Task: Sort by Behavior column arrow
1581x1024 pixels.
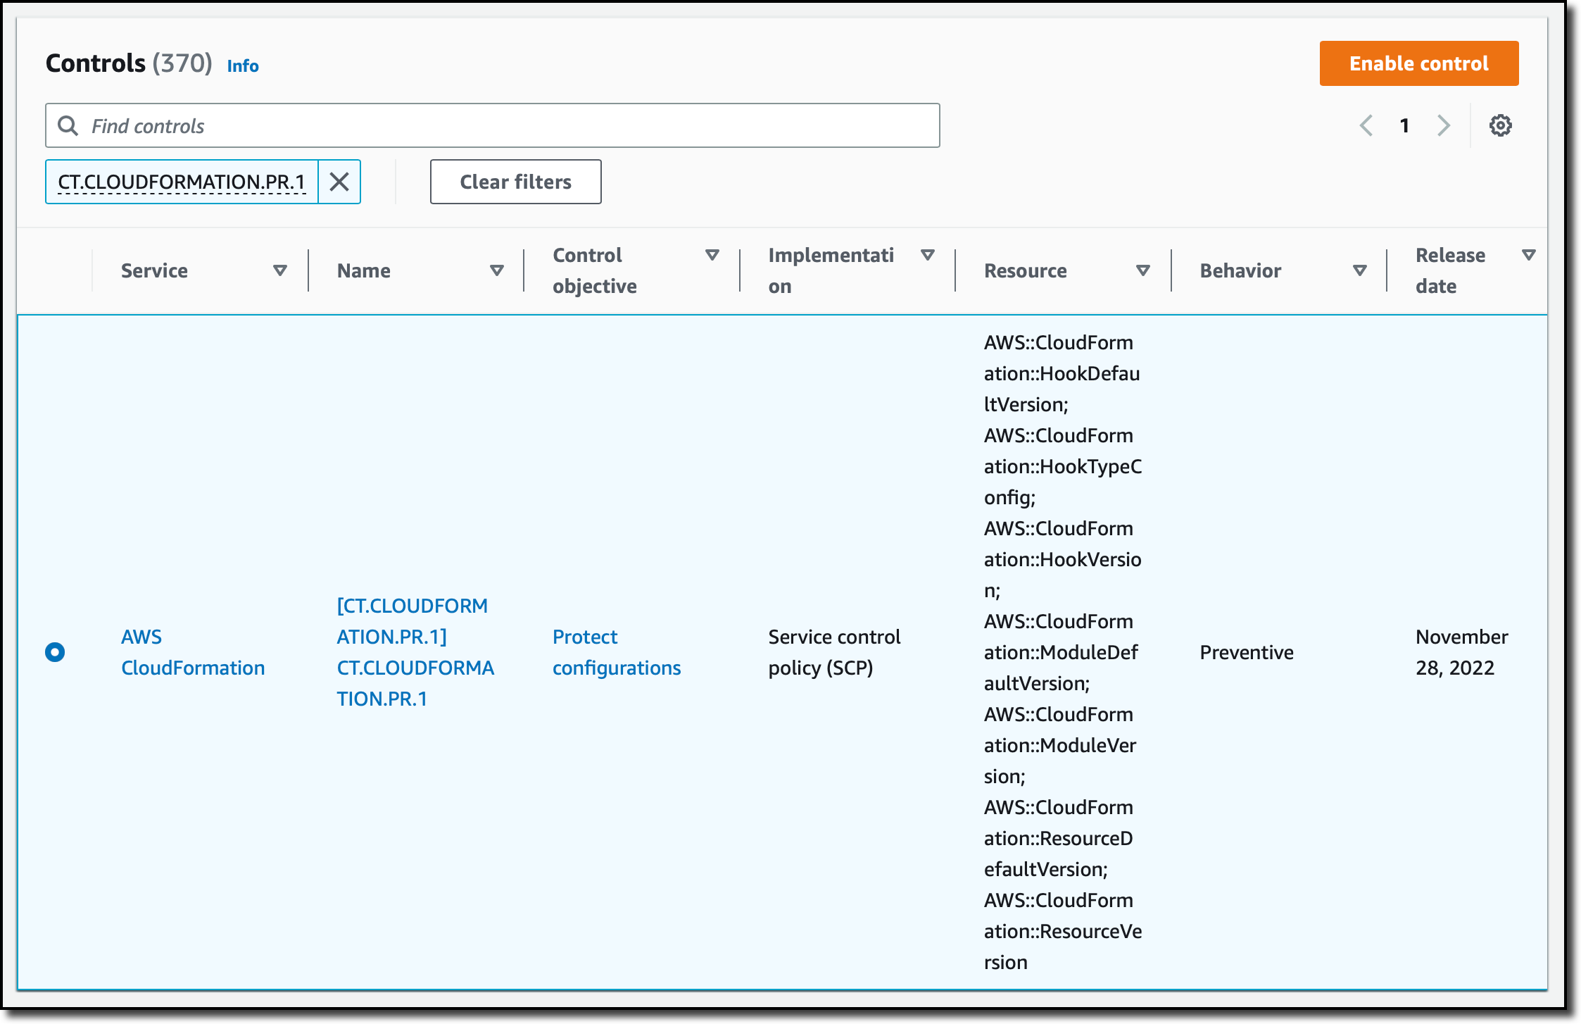Action: tap(1360, 270)
